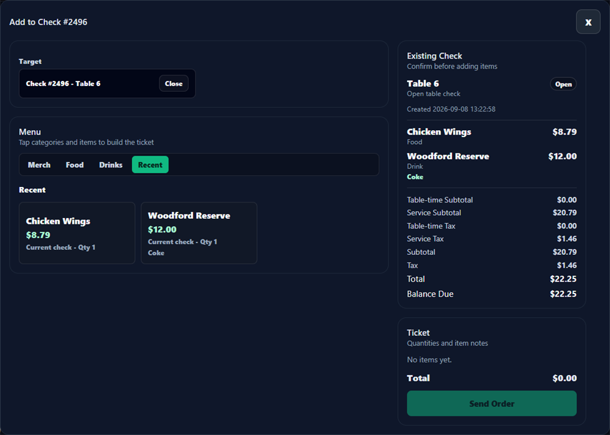Click the Total $22.25 in Existing Check
This screenshot has height=435, width=610.
pyautogui.click(x=563, y=279)
